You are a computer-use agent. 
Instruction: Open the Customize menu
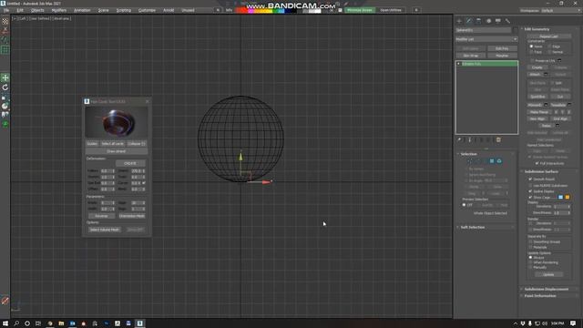(147, 10)
